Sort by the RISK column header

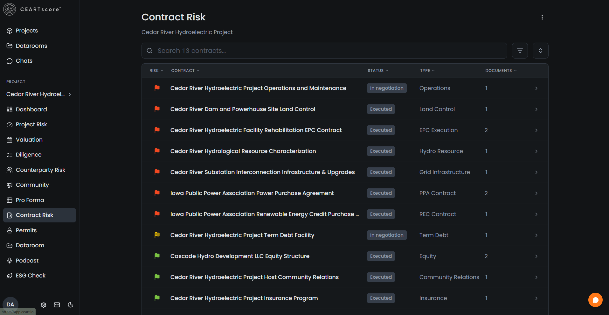point(156,71)
